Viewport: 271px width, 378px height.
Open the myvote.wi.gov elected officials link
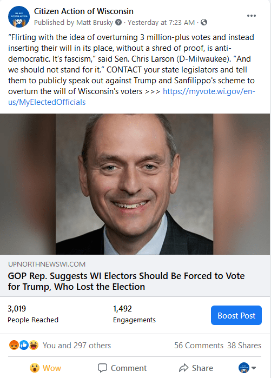(x=131, y=97)
